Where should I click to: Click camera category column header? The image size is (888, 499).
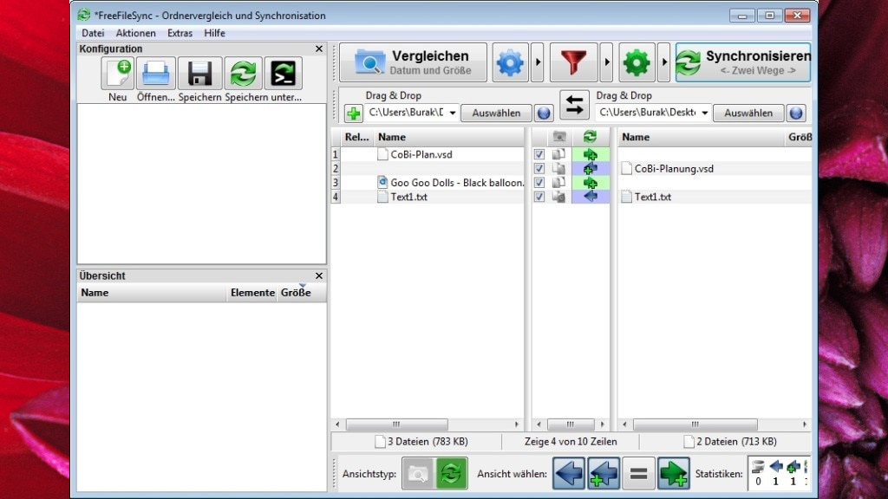click(559, 137)
